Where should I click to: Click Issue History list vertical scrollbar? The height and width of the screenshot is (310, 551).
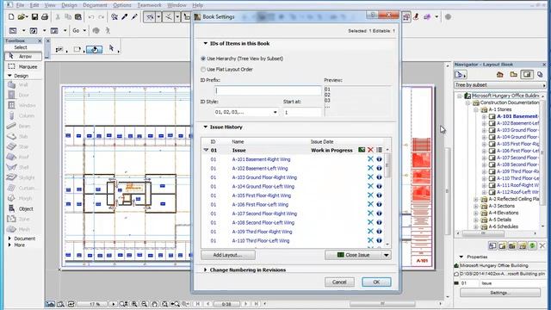[387, 197]
